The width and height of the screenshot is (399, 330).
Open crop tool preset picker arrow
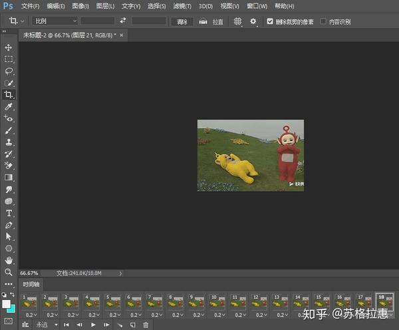coord(23,21)
